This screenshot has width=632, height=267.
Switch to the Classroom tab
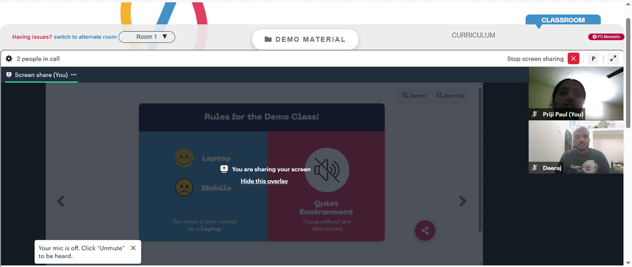[x=563, y=20]
